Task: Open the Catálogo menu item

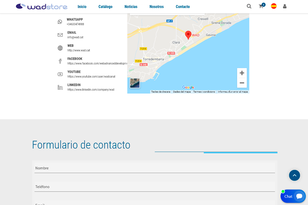Action: [x=105, y=7]
